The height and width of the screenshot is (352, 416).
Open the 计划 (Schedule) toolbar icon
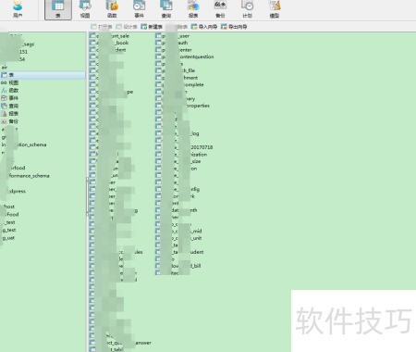pyautogui.click(x=247, y=9)
